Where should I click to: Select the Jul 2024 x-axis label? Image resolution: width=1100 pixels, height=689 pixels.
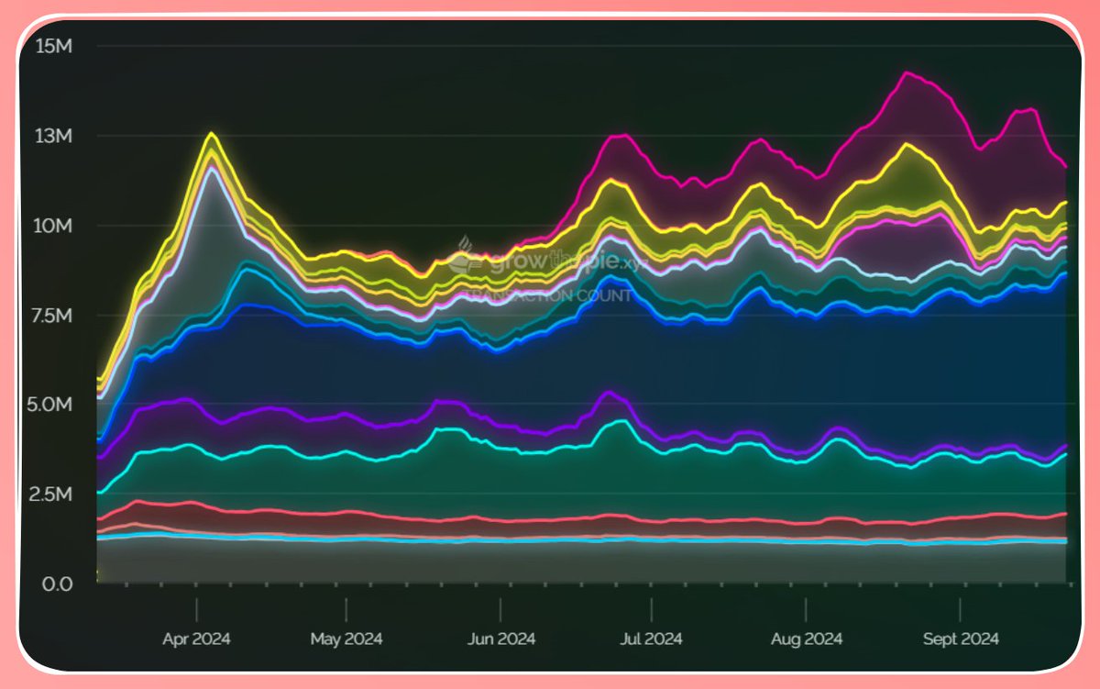pos(652,639)
